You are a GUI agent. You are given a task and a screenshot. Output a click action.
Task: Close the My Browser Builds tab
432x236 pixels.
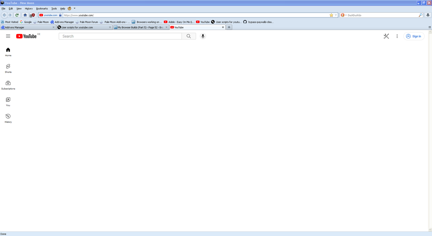coord(166,27)
